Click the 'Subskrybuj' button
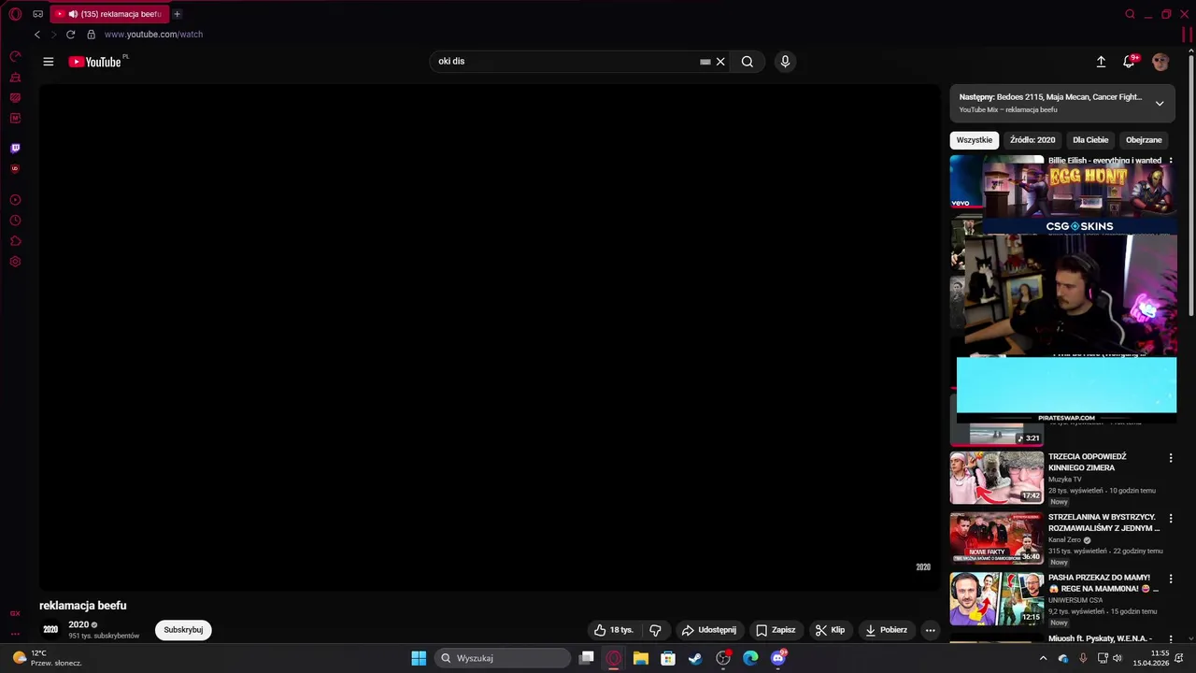The height and width of the screenshot is (673, 1196). click(x=183, y=630)
